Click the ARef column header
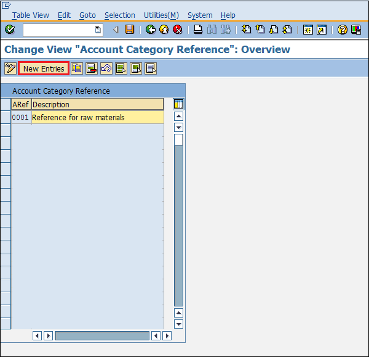 point(21,104)
